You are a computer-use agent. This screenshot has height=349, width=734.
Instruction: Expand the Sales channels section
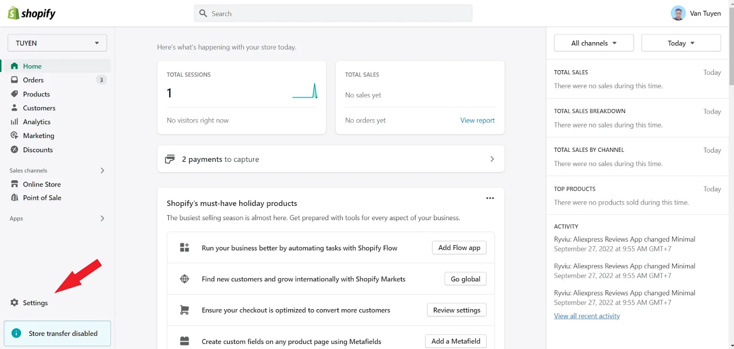click(x=102, y=171)
